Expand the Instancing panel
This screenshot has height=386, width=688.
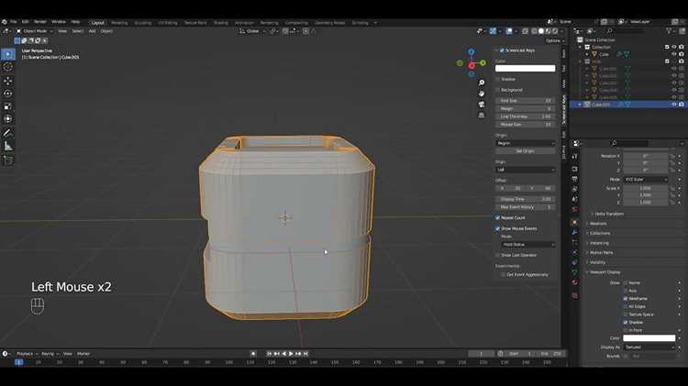click(x=598, y=243)
